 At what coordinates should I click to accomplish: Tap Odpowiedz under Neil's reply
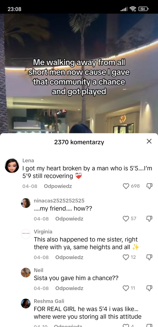tap(69, 288)
